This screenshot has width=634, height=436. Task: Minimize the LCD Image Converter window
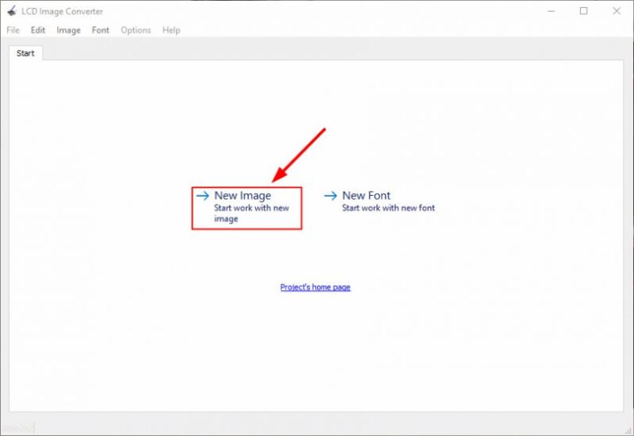[x=551, y=11]
